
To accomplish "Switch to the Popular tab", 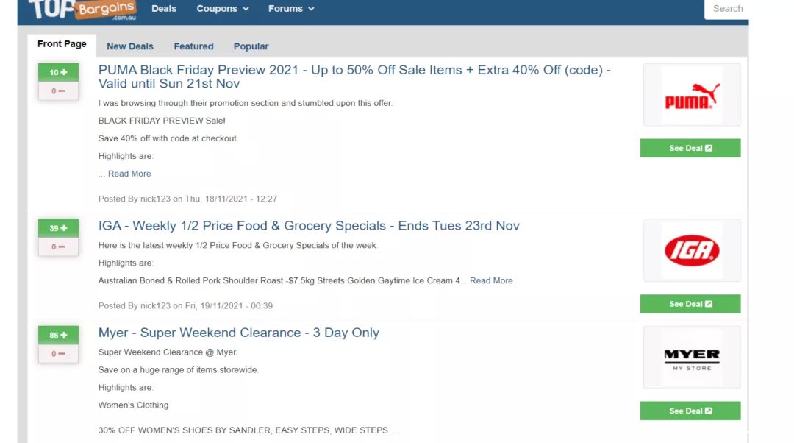I will tap(251, 46).
